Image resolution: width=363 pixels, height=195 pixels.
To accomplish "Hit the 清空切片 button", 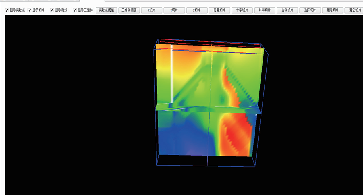I will click(x=355, y=10).
